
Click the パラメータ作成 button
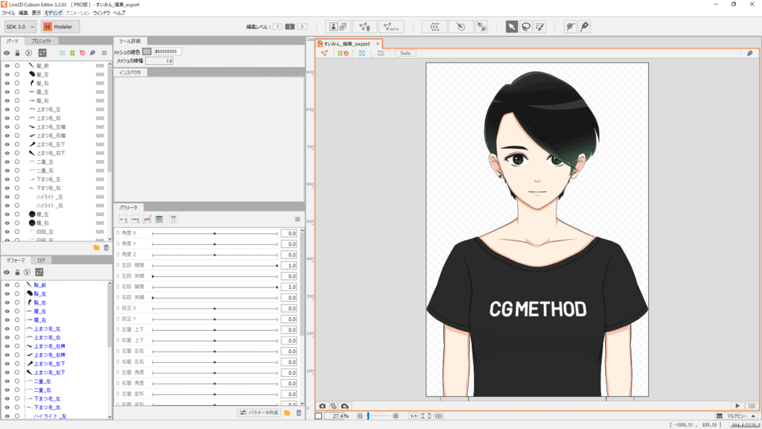coord(259,413)
